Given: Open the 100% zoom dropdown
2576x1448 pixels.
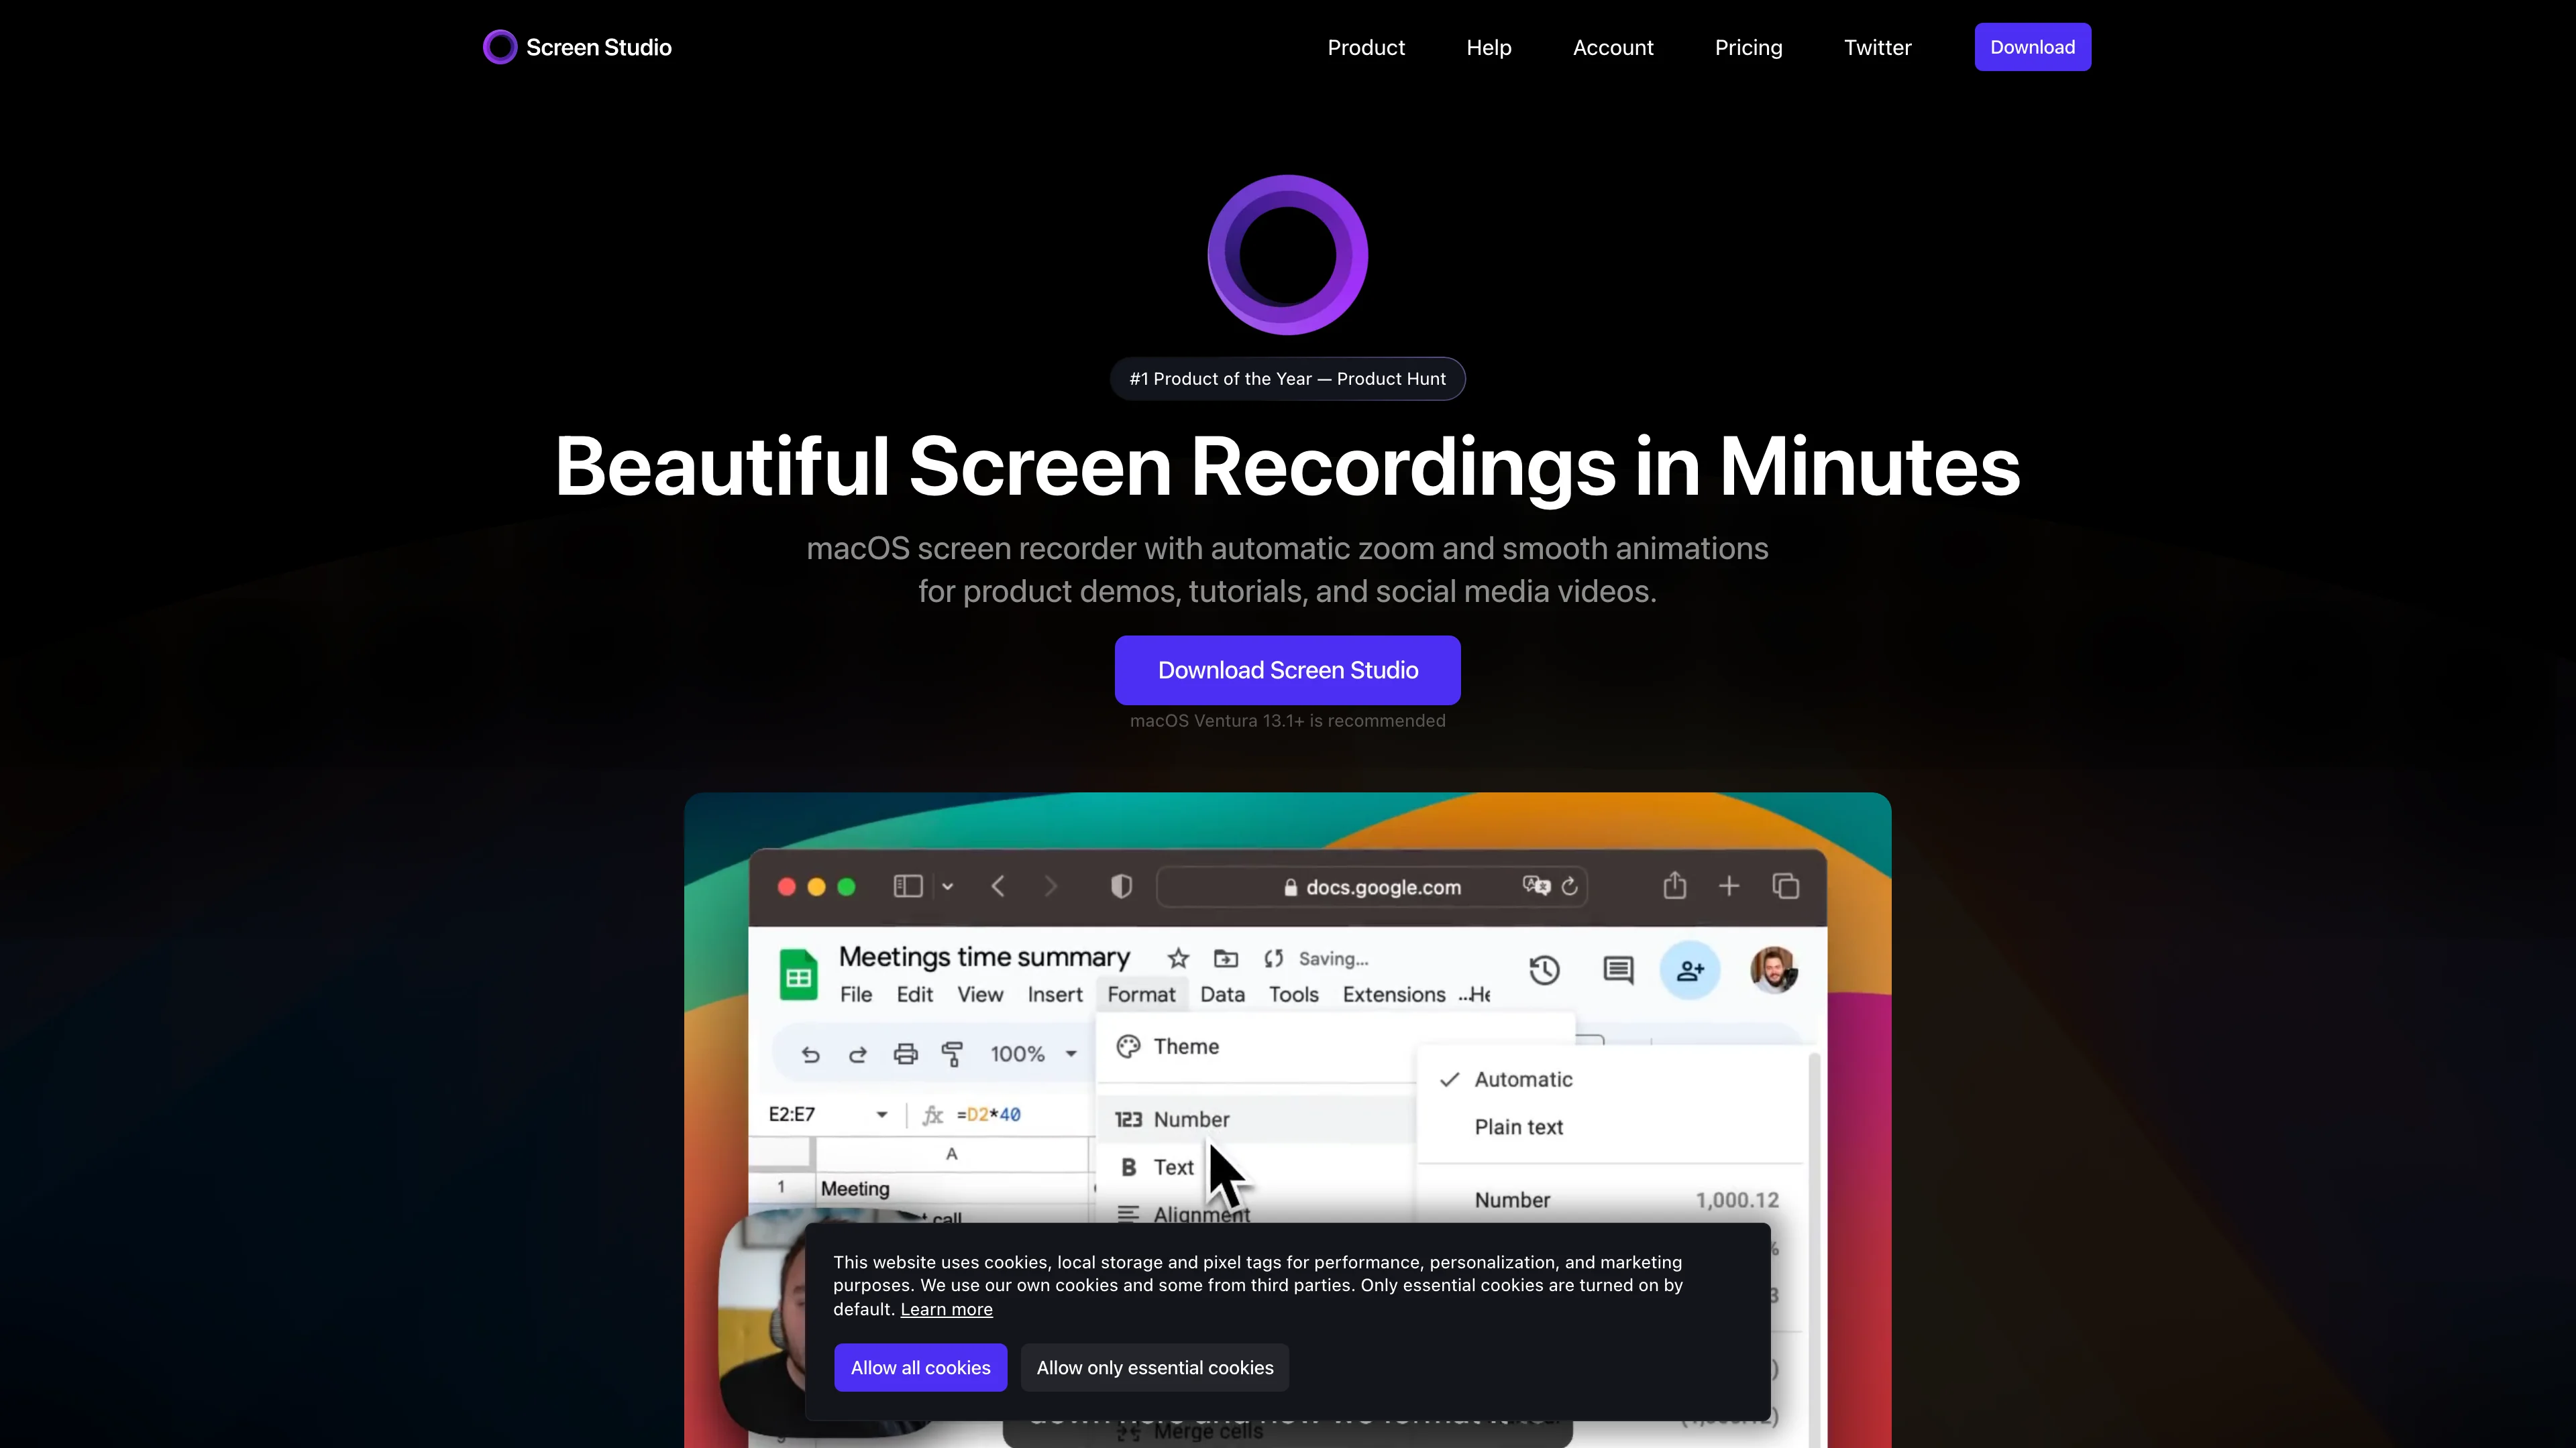Looking at the screenshot, I should (1033, 1054).
